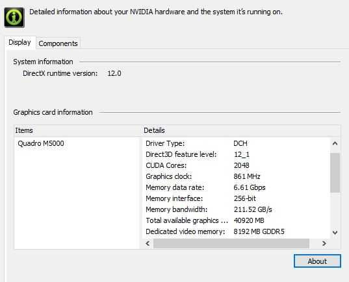Select the Dedicated video memory row
The image size is (349, 282).
click(236, 231)
